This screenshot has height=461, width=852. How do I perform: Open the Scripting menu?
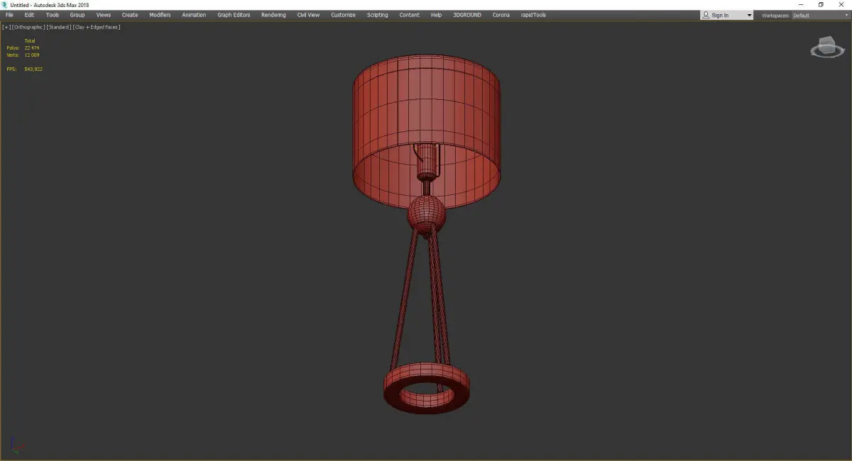377,15
